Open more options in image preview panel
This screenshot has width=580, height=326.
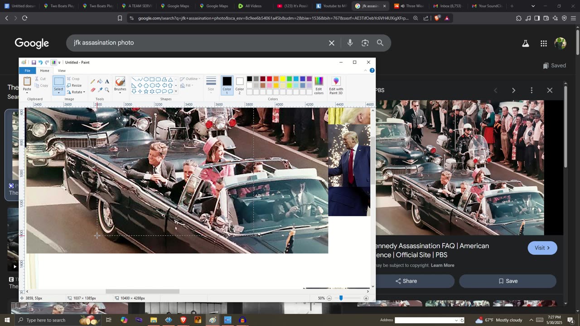click(532, 90)
